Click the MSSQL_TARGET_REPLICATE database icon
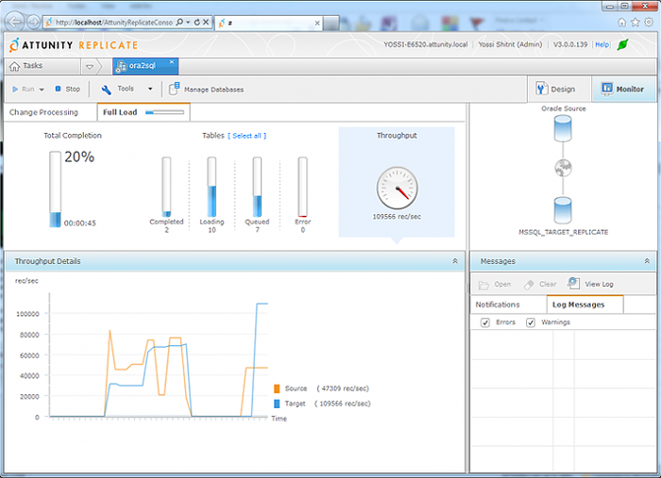This screenshot has height=478, width=661. click(563, 210)
